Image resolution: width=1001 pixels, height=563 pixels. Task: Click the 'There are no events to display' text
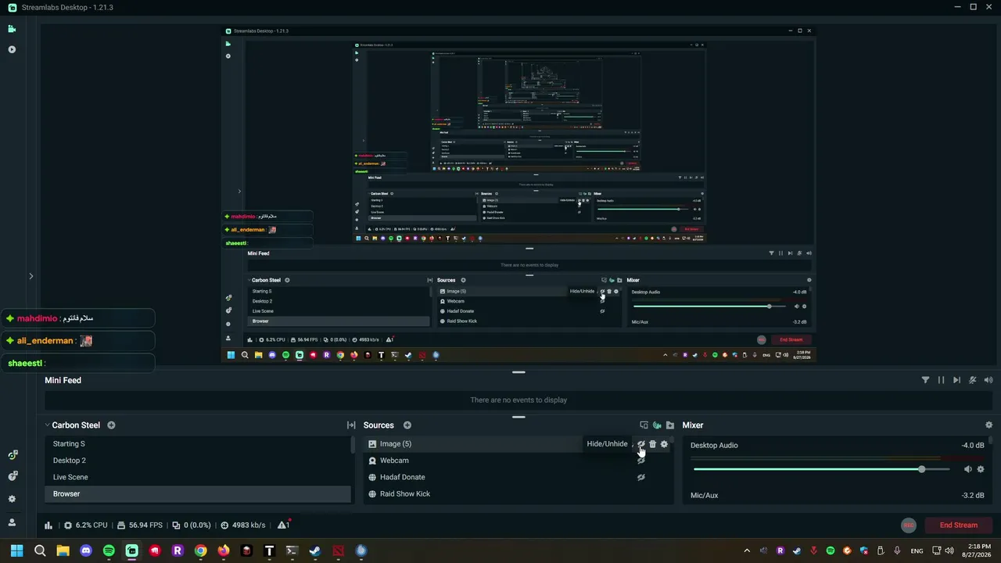pos(518,400)
